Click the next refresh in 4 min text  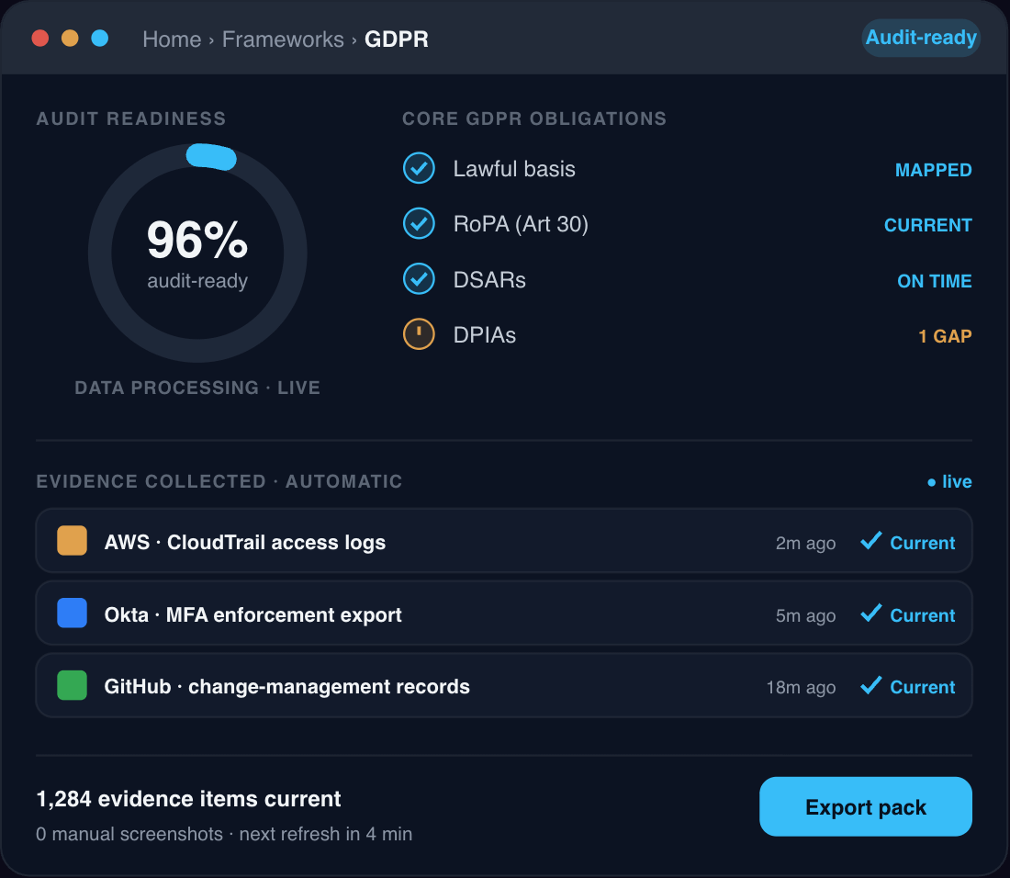(325, 834)
